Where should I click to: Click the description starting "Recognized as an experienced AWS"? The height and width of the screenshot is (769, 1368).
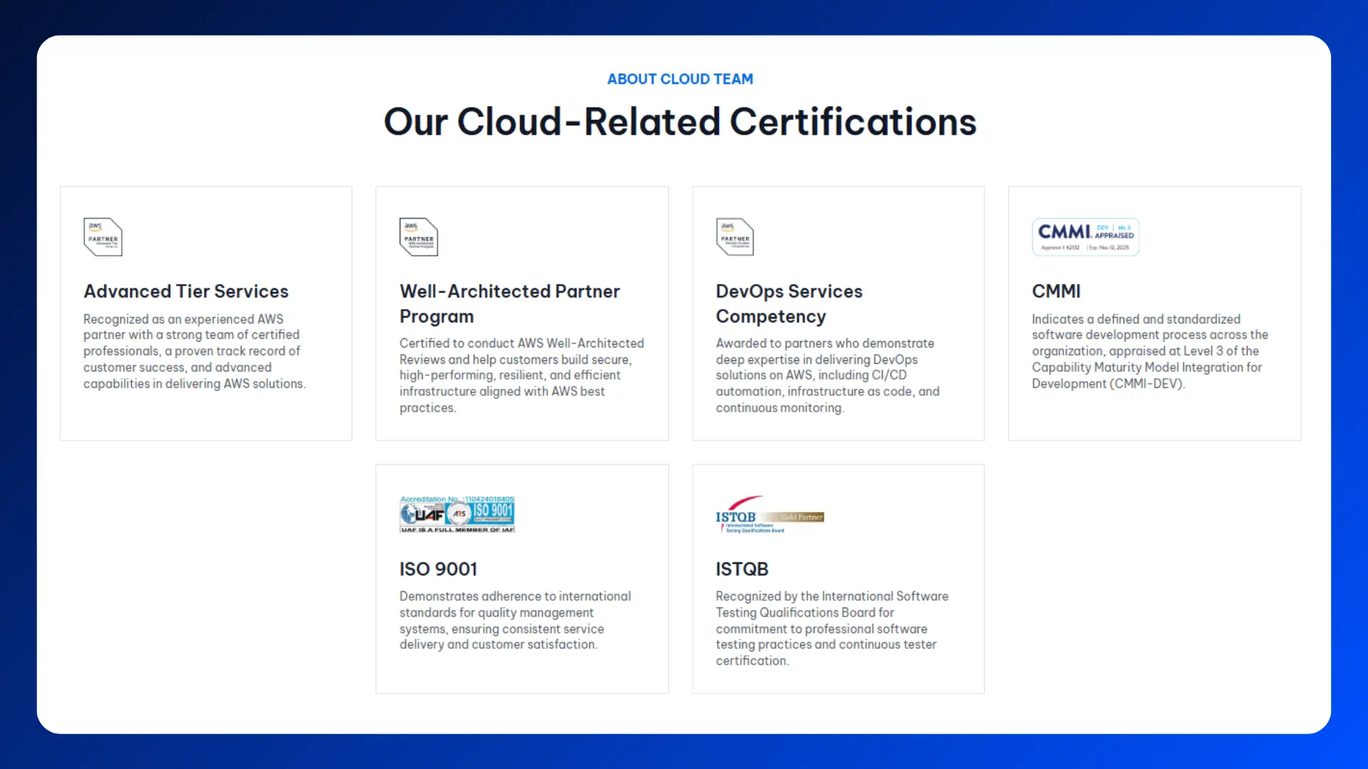click(x=195, y=351)
